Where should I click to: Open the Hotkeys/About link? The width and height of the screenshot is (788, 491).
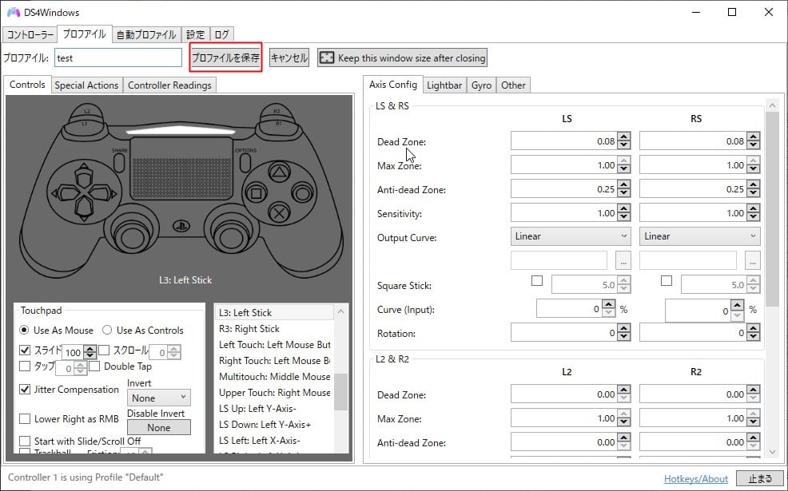(x=696, y=479)
